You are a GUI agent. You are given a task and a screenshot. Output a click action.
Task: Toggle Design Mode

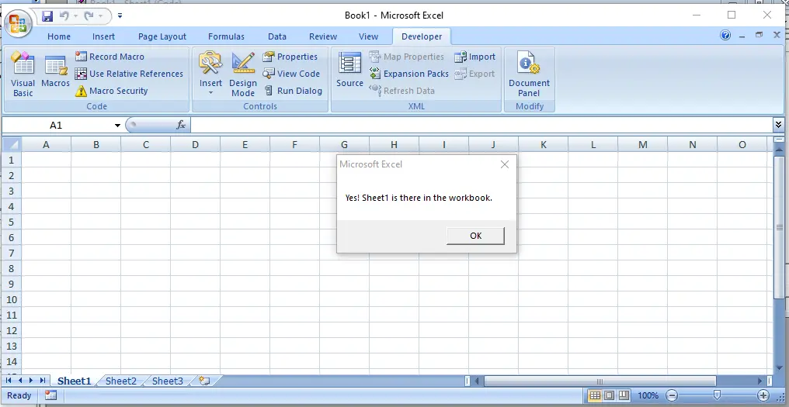[243, 74]
